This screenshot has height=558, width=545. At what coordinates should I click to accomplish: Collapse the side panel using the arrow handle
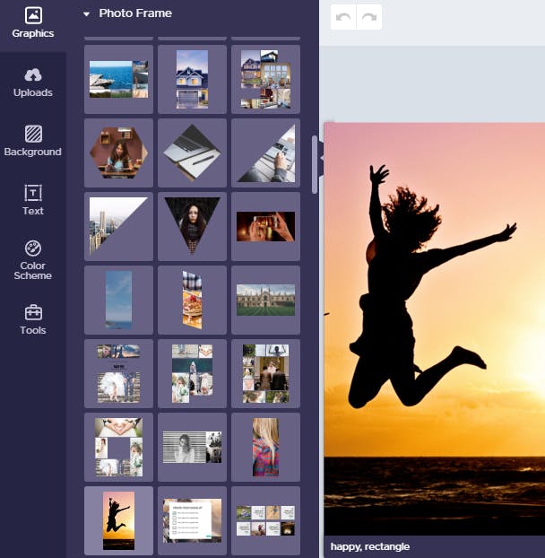coord(322,157)
